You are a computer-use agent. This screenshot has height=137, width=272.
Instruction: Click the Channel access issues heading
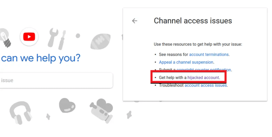tap(193, 21)
